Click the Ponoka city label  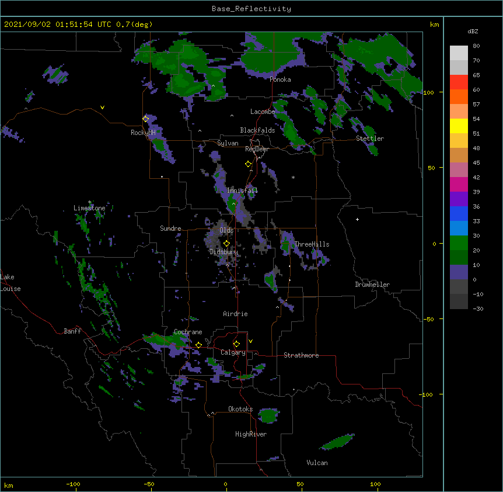point(280,79)
